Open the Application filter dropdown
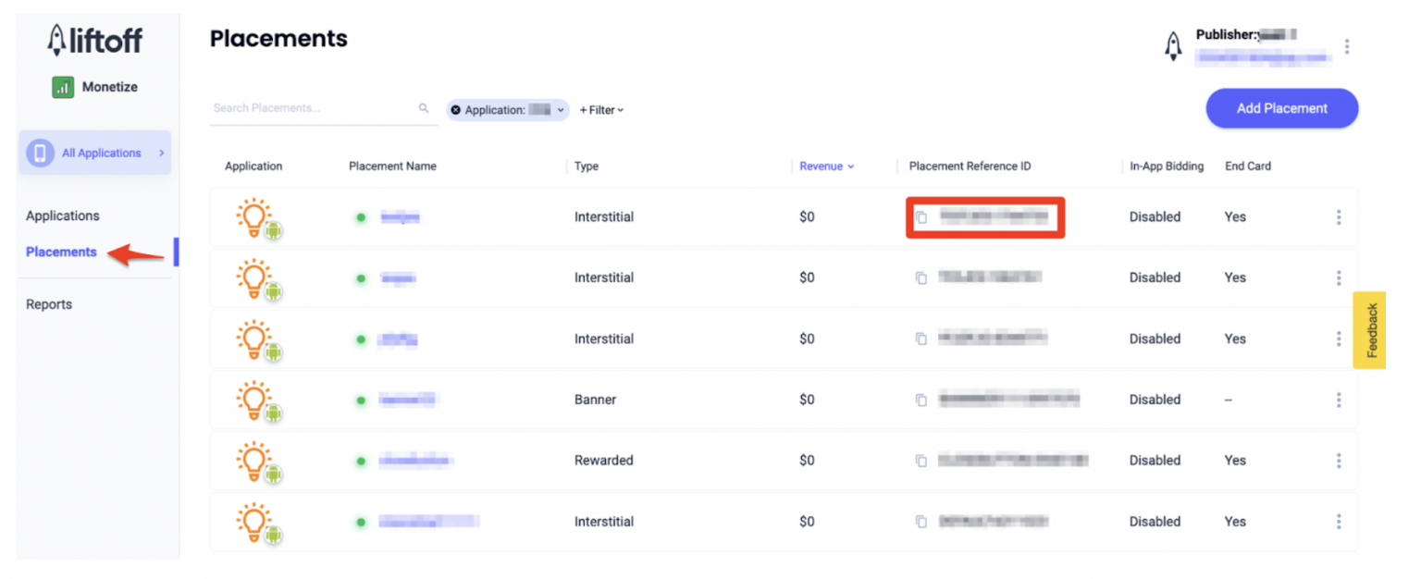This screenshot has width=1421, height=579. pyautogui.click(x=560, y=109)
